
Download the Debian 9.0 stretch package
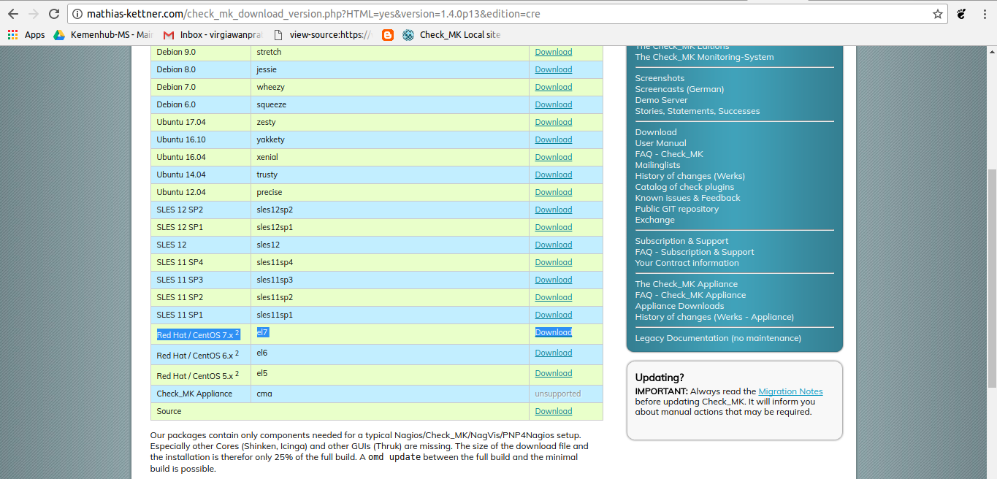coord(553,52)
